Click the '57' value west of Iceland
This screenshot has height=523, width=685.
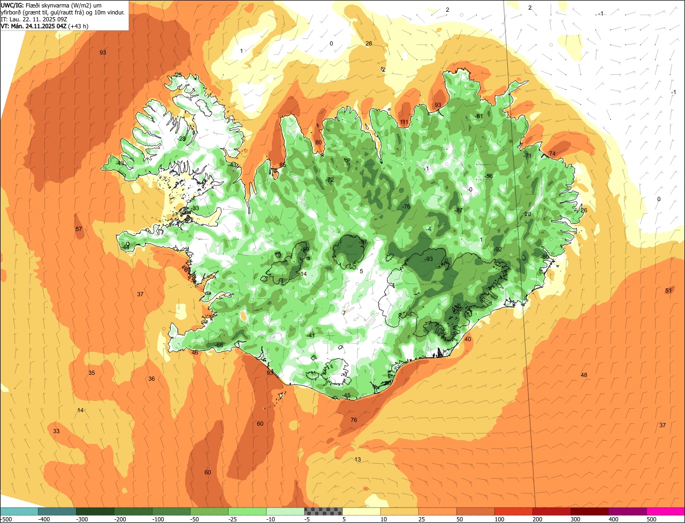pos(79,229)
